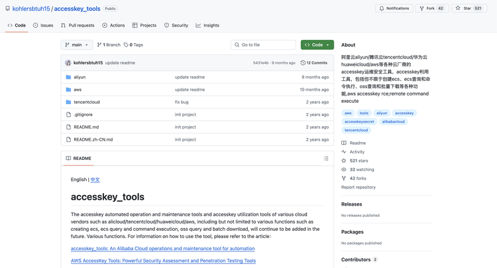497x268 pixels.
Task: Click the tencentcloud topic tag
Action: pos(357,130)
